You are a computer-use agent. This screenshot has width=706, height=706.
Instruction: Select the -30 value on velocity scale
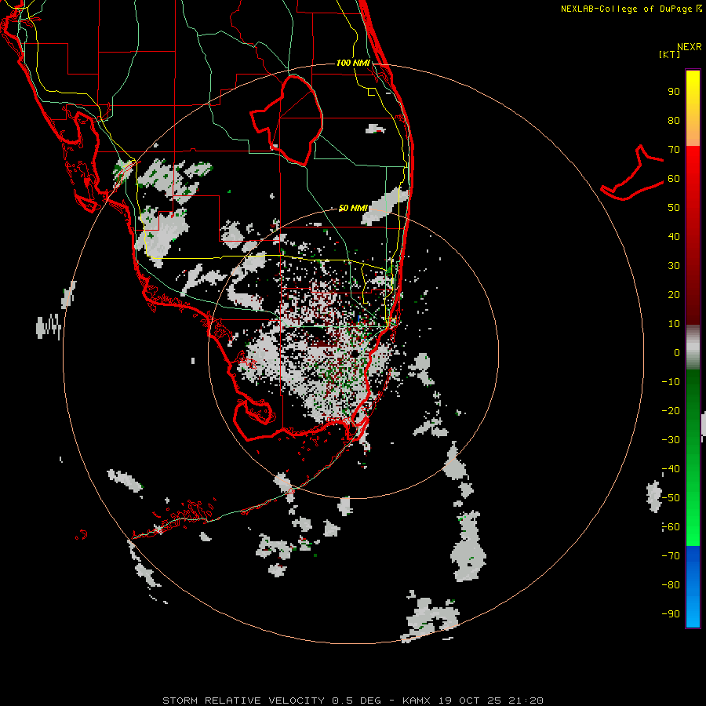(671, 440)
